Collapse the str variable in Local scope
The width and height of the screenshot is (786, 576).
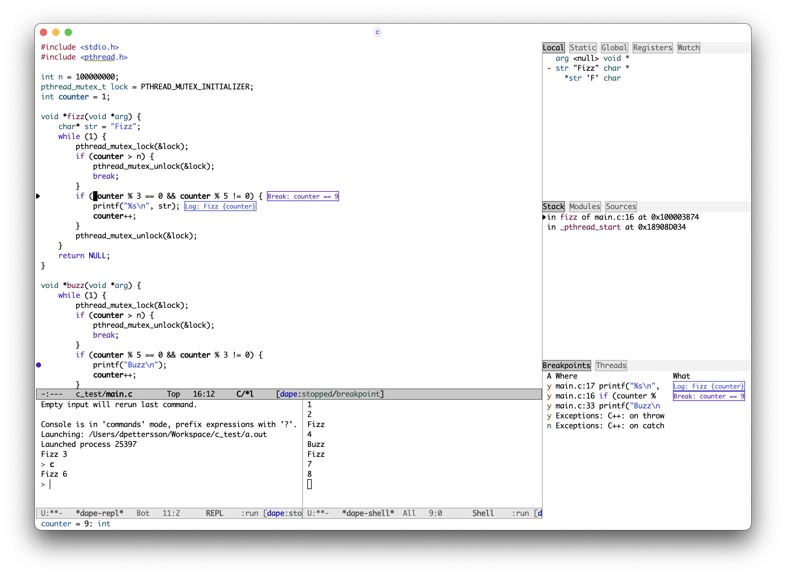point(549,68)
